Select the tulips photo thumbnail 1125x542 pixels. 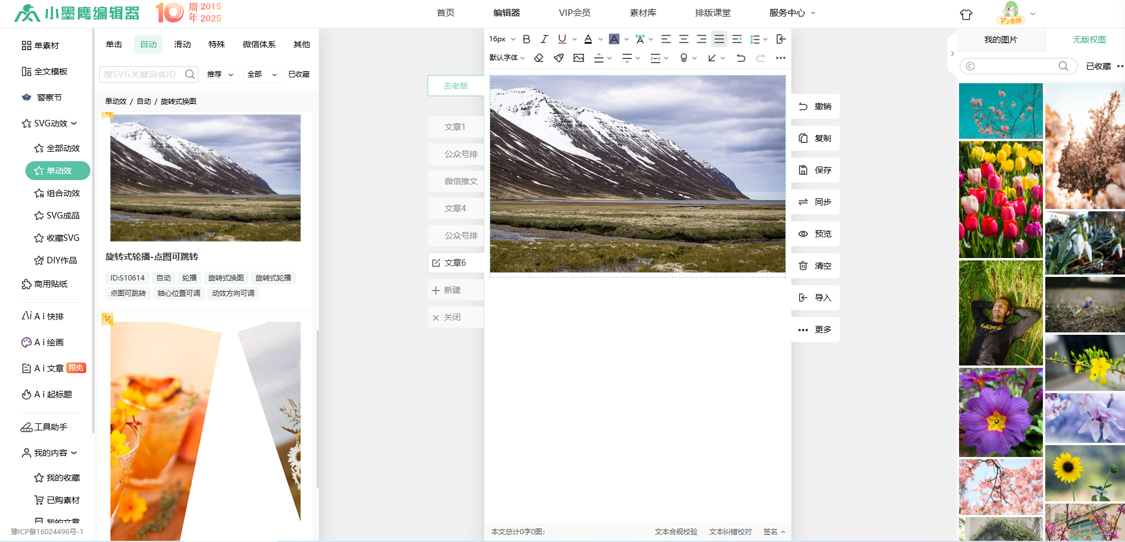pos(1000,200)
